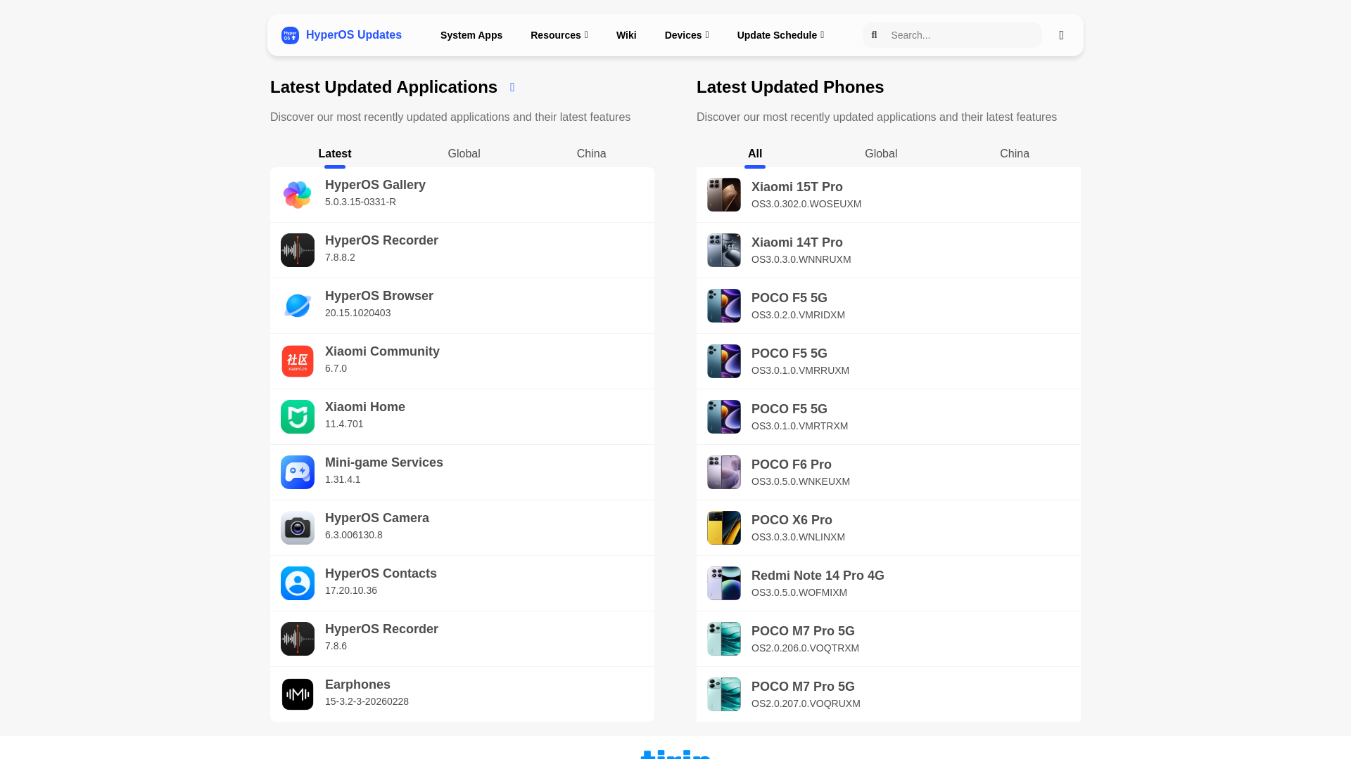Screen dimensions: 1351x759
Task: Select the Latest applications tab
Action: [335, 154]
